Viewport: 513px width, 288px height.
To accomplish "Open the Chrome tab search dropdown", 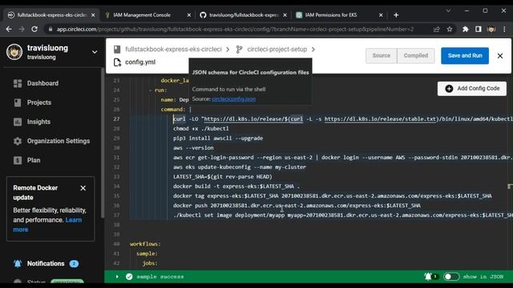I will pyautogui.click(x=448, y=10).
